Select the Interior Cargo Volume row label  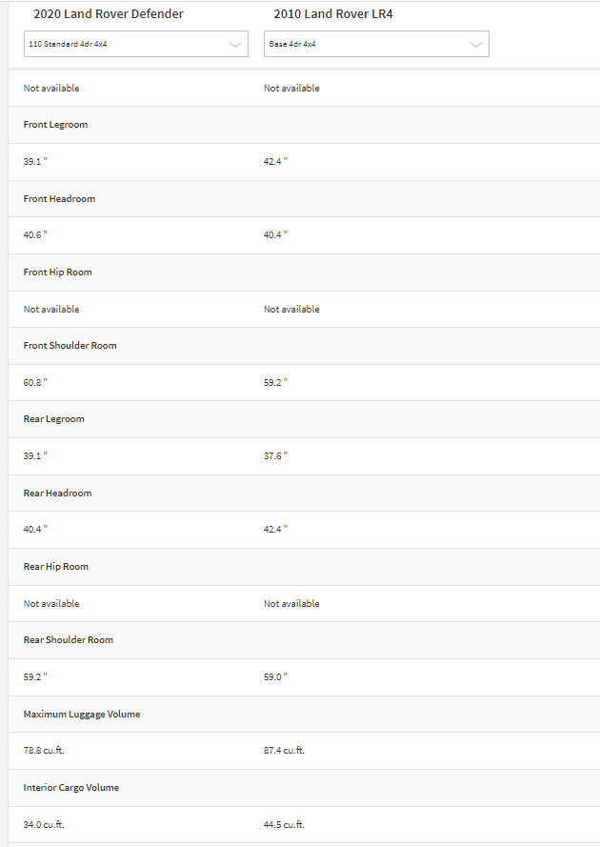tap(71, 788)
